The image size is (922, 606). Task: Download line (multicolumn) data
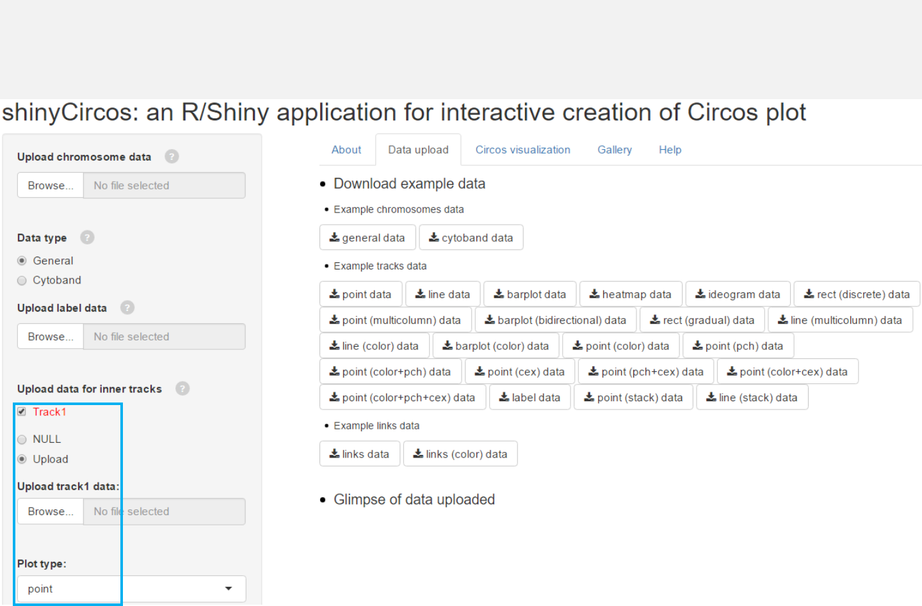[x=840, y=320]
